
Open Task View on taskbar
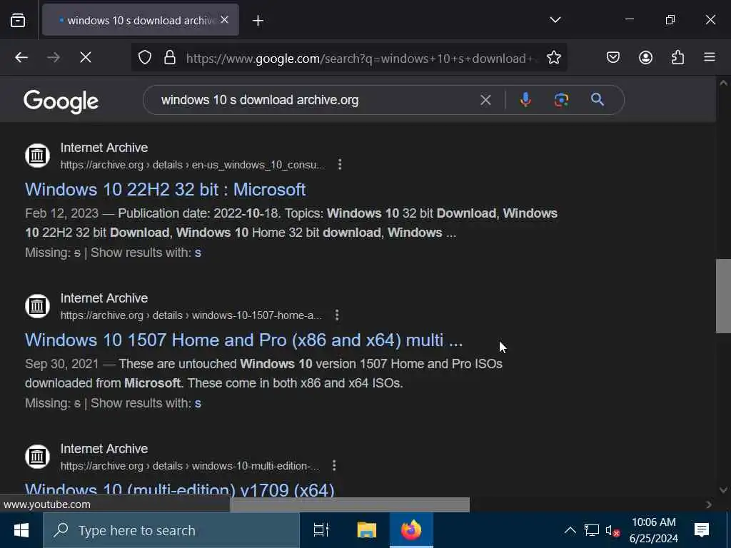point(321,530)
